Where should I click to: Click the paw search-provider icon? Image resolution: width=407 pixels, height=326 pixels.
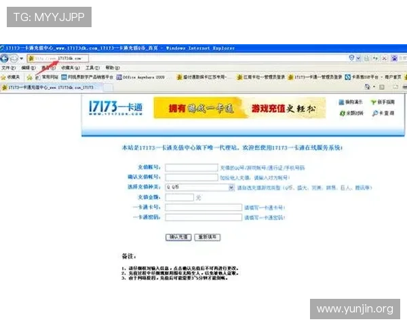[x=394, y=58]
